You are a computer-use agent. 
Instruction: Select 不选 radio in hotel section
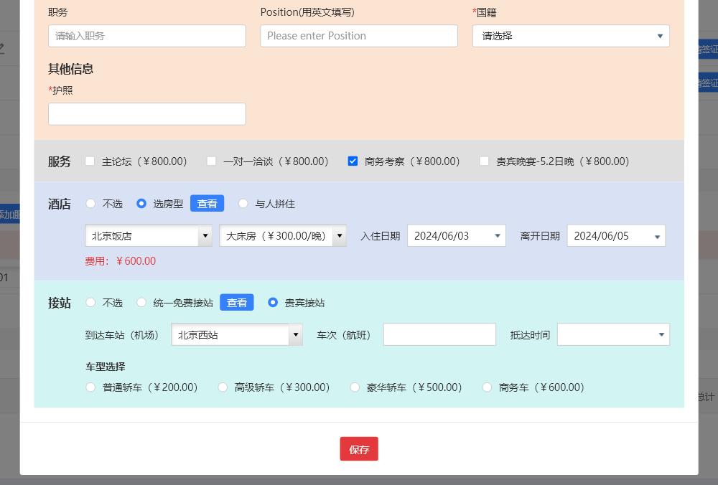pos(90,204)
